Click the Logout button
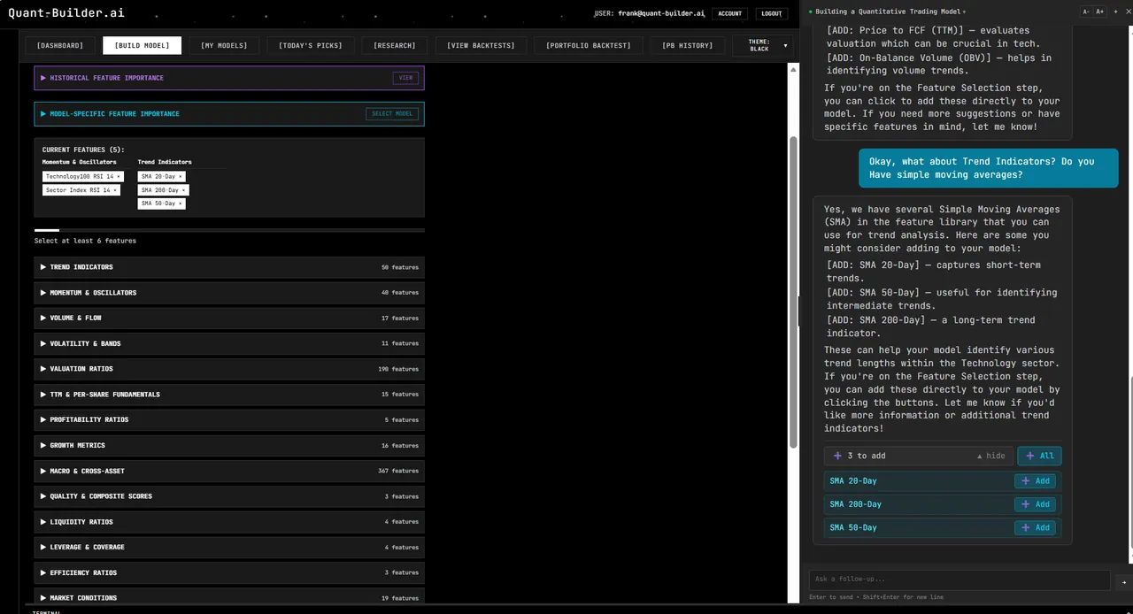This screenshot has width=1133, height=614. (772, 14)
